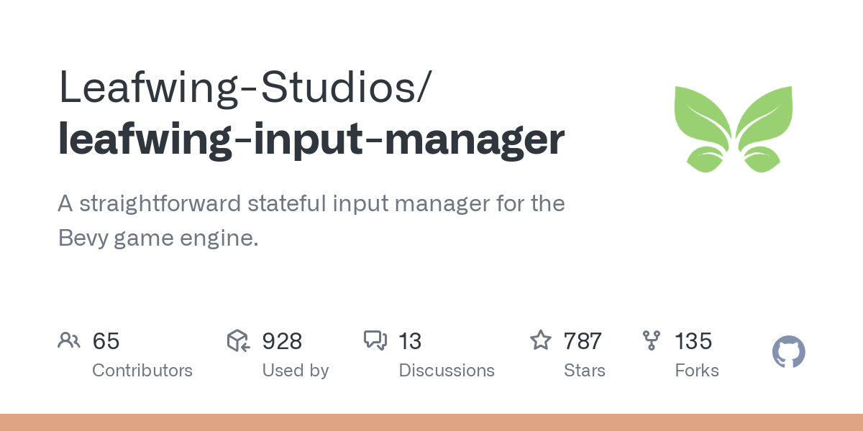Click the Forks branch icon

[651, 340]
